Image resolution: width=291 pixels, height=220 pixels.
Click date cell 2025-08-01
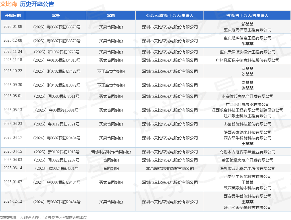pyautogui.click(x=13, y=96)
